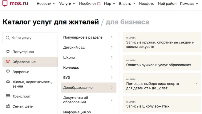
Task: Select the Детский сад subsection
Action: pyautogui.click(x=88, y=47)
